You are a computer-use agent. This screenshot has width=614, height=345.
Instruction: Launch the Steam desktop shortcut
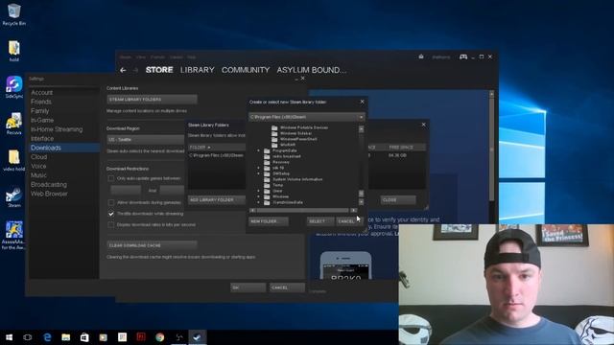pos(14,196)
